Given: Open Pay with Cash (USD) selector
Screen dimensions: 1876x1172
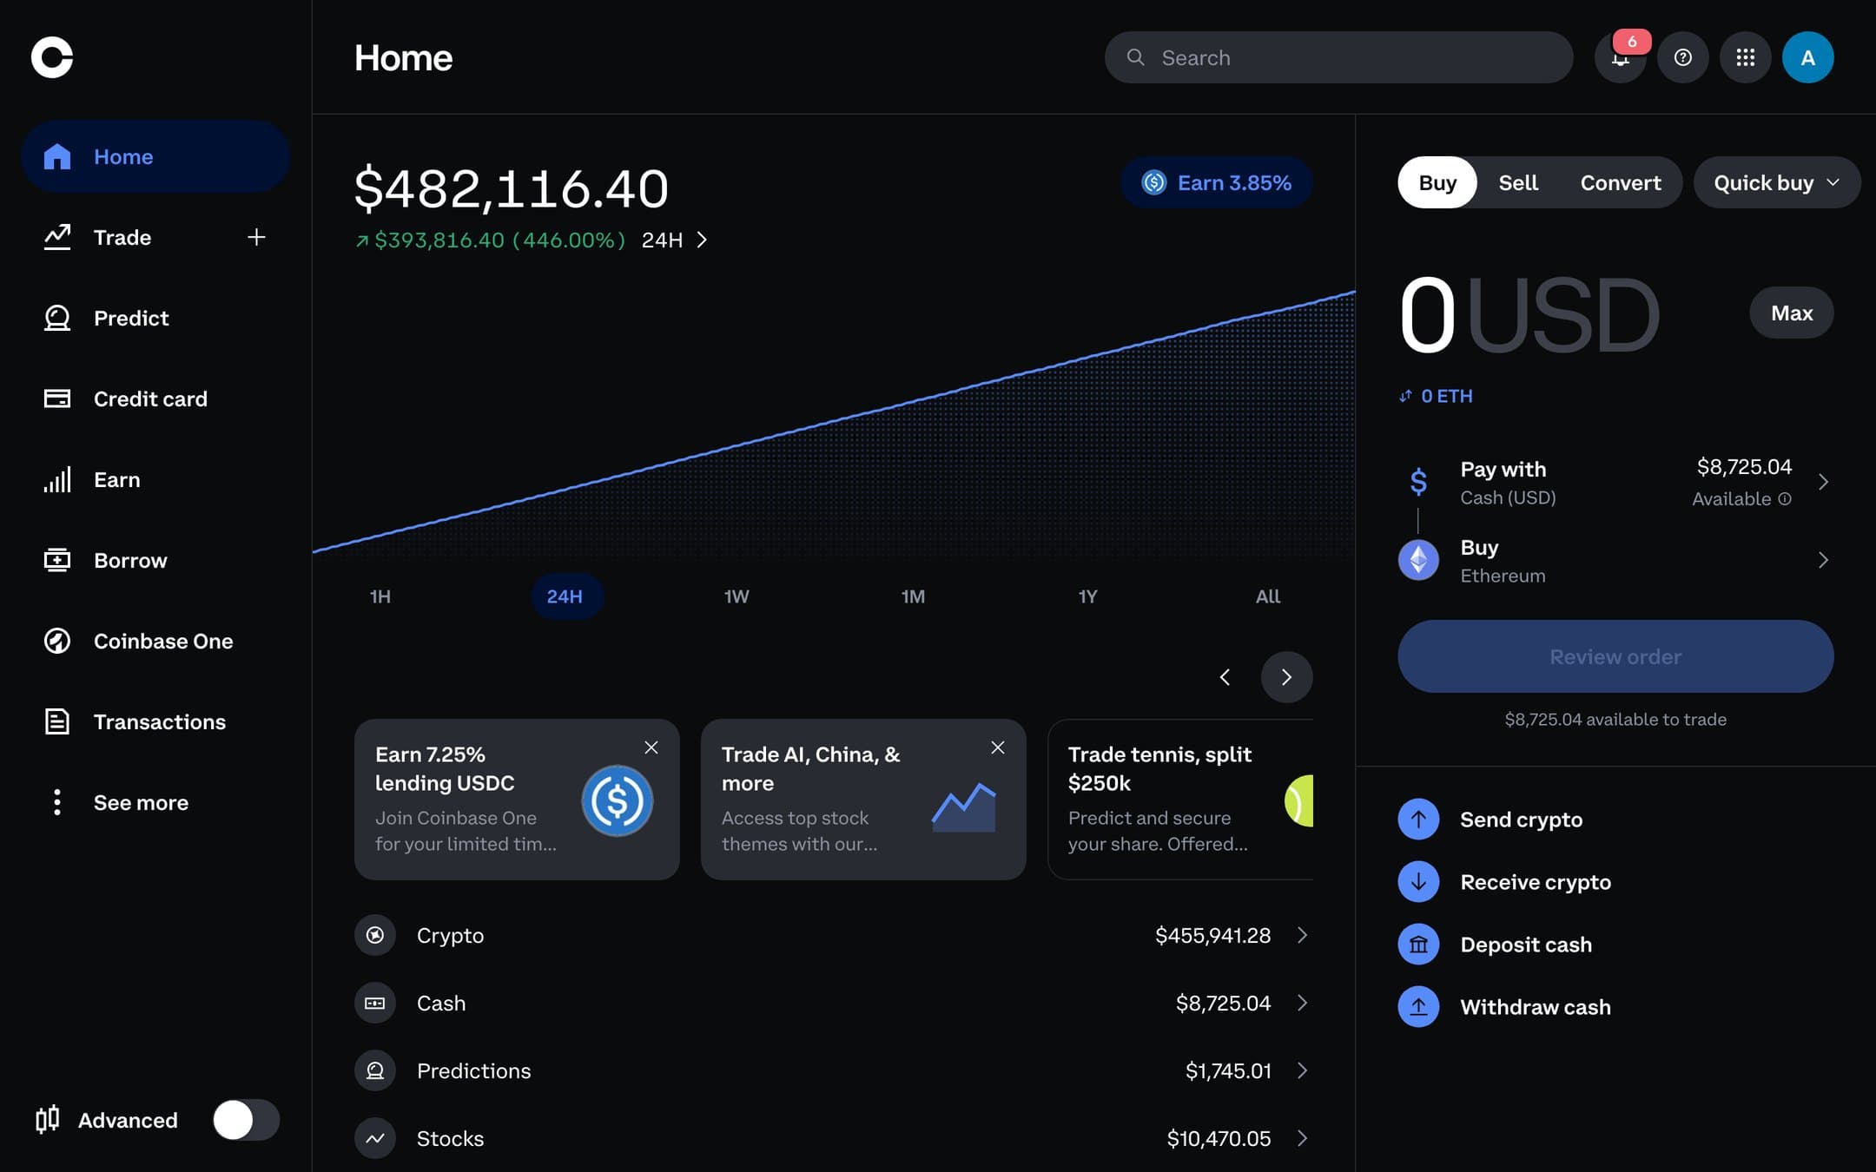Looking at the screenshot, I should (1615, 483).
